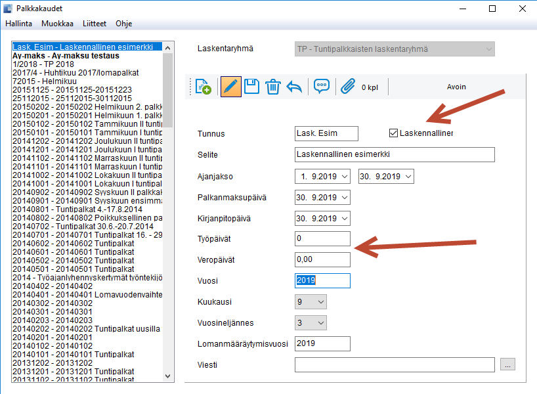Select '2017/4 - Huhtikuu 2017/lomapalkat' row
Screen dimensions: 537x394
coord(87,73)
